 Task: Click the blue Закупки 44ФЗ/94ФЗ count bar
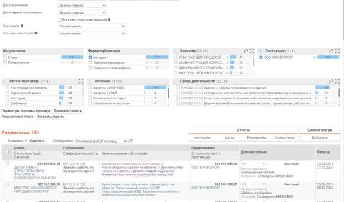(155, 88)
